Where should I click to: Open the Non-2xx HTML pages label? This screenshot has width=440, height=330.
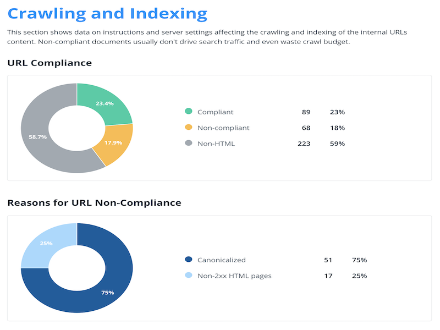coord(234,276)
